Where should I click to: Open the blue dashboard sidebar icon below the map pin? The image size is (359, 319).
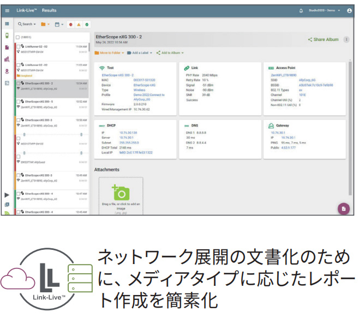pos(7,83)
